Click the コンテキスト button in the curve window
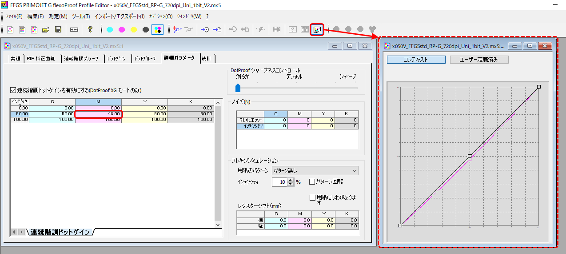 tap(416, 59)
